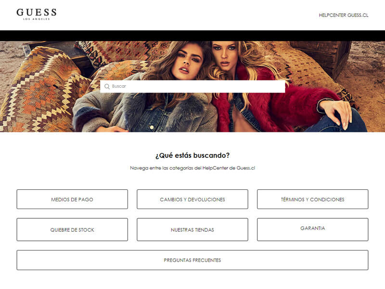Click the magnifying glass search icon

(x=107, y=87)
